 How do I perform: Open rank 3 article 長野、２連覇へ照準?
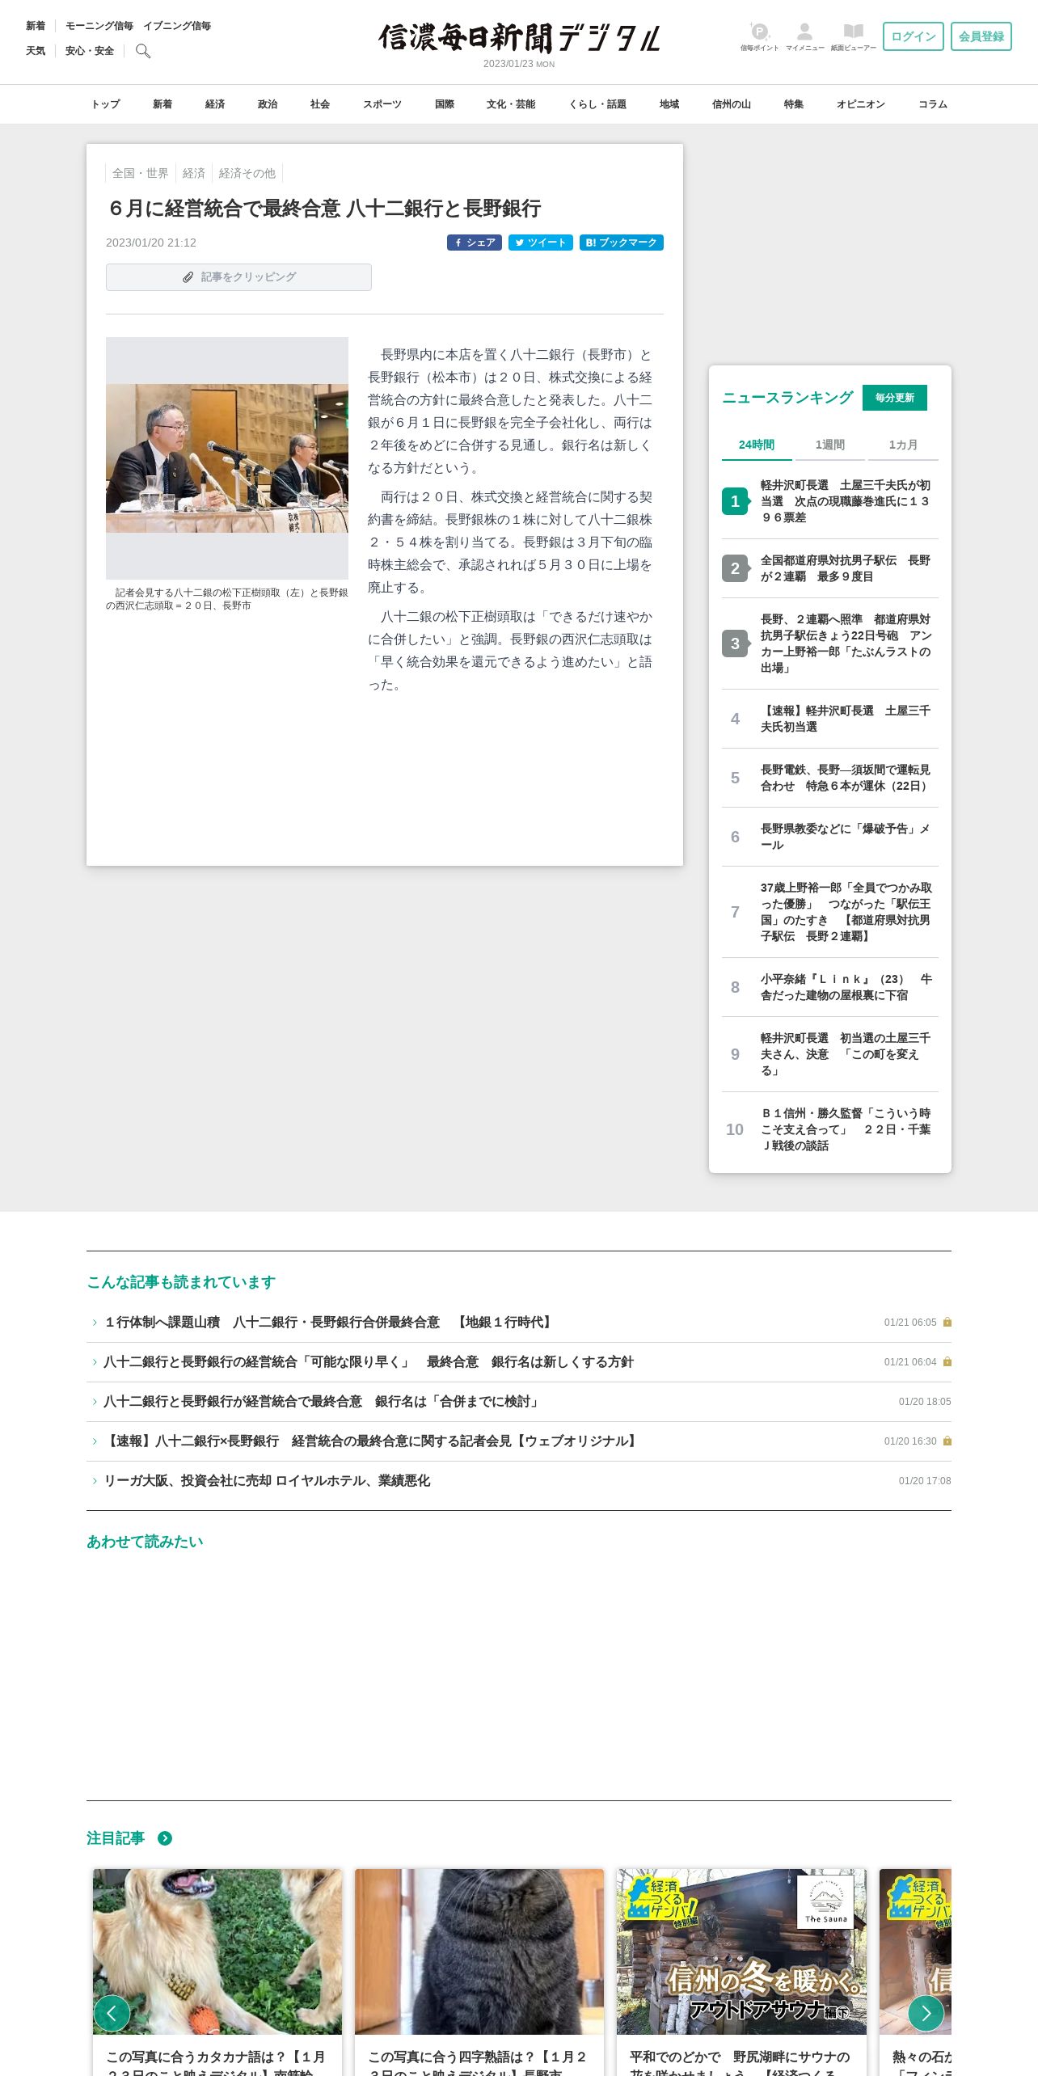coord(830,643)
